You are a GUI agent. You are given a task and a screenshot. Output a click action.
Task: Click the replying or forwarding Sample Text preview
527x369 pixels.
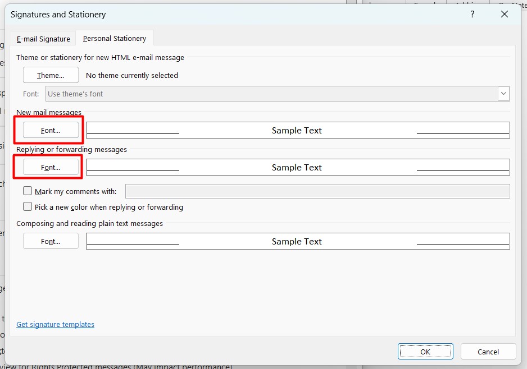coord(297,167)
